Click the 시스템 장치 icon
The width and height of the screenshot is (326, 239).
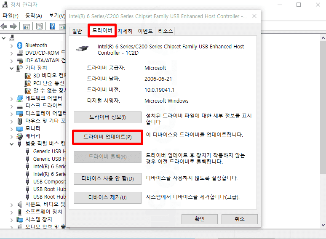click(20, 220)
